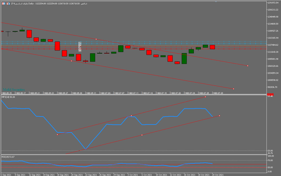Select the left anchor of the lower price channel line
The image size is (281, 176).
click(x=71, y=61)
